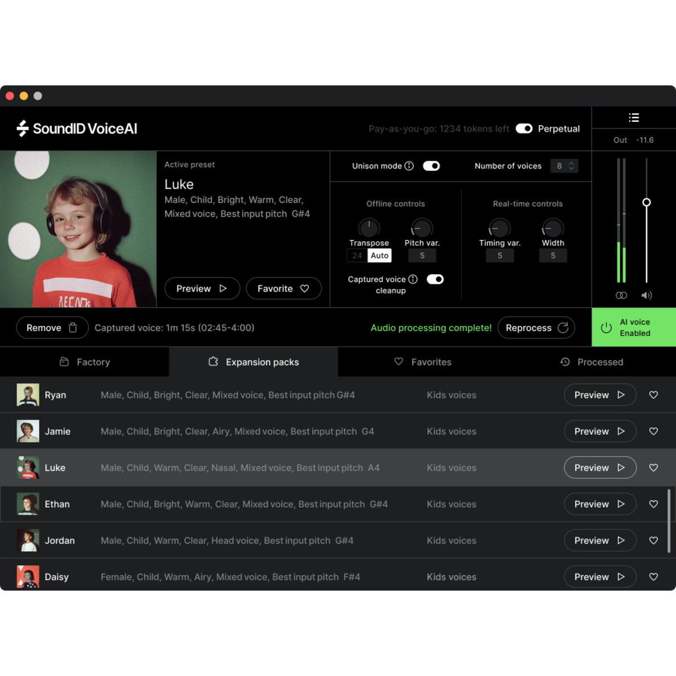The image size is (676, 676).
Task: Favorite Daisy with the heart icon
Action: (x=653, y=576)
